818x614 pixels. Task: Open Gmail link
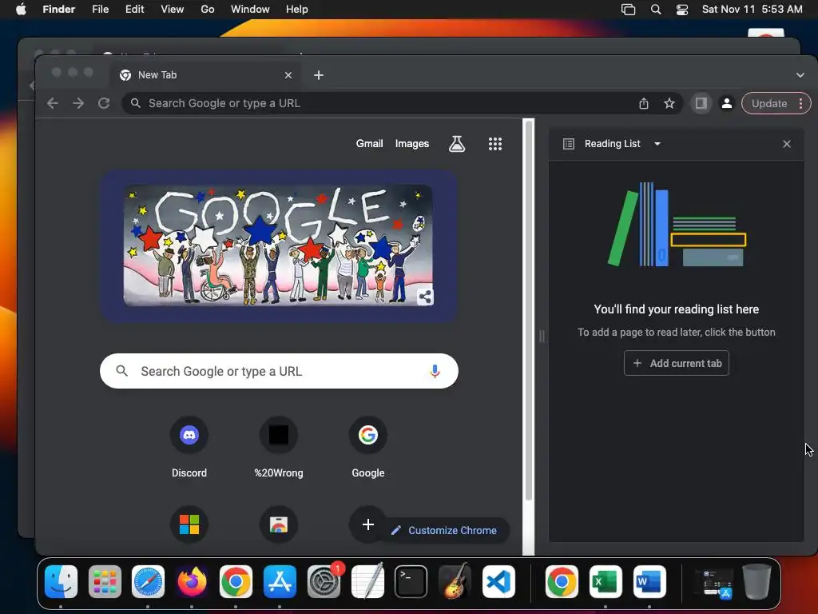[x=369, y=144]
